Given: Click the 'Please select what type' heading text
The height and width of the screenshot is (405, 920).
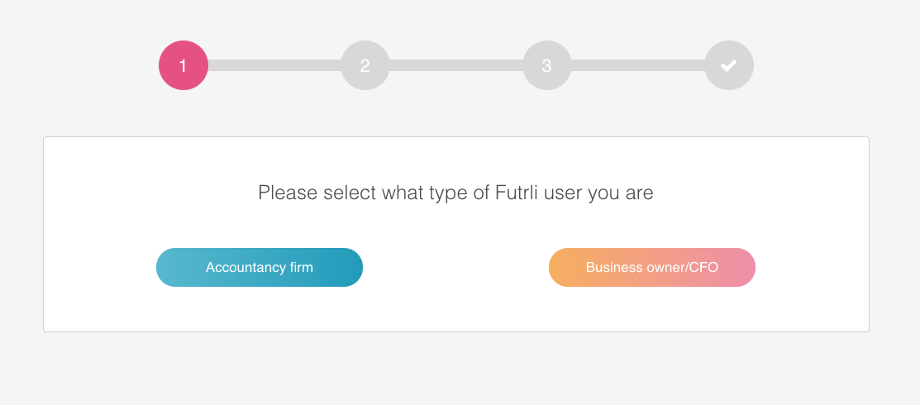Looking at the screenshot, I should point(455,193).
